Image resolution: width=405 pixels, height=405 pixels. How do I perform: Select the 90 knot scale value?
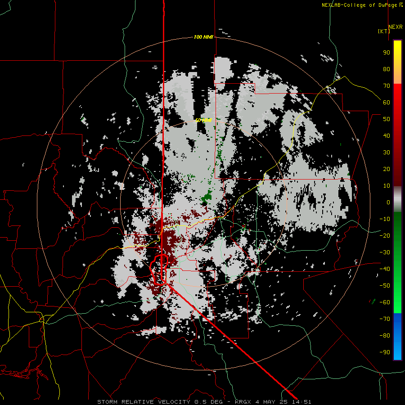coord(387,53)
